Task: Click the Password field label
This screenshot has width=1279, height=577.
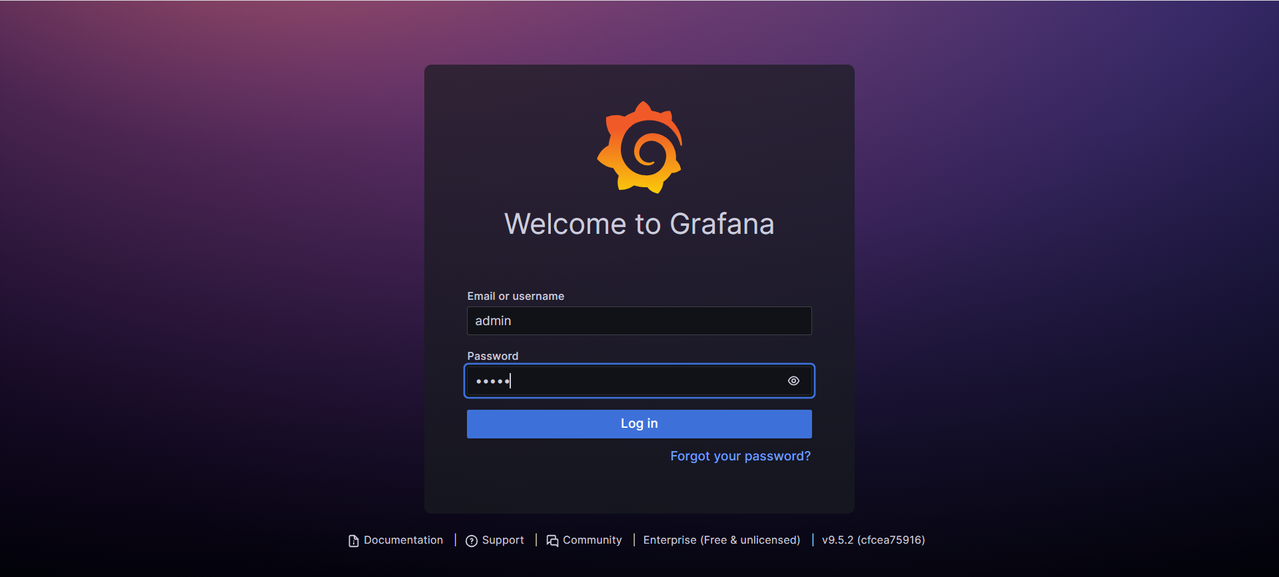Action: (x=493, y=356)
